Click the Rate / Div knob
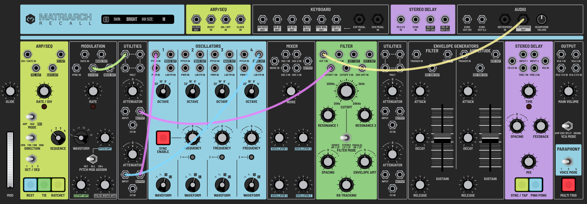 [44, 91]
